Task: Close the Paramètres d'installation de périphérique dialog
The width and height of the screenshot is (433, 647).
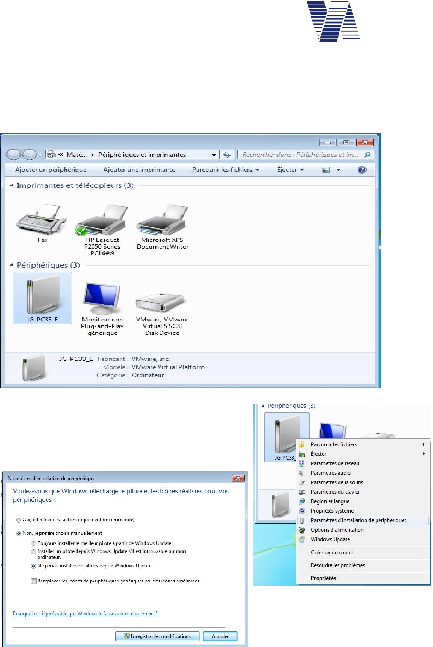Action: (238, 478)
